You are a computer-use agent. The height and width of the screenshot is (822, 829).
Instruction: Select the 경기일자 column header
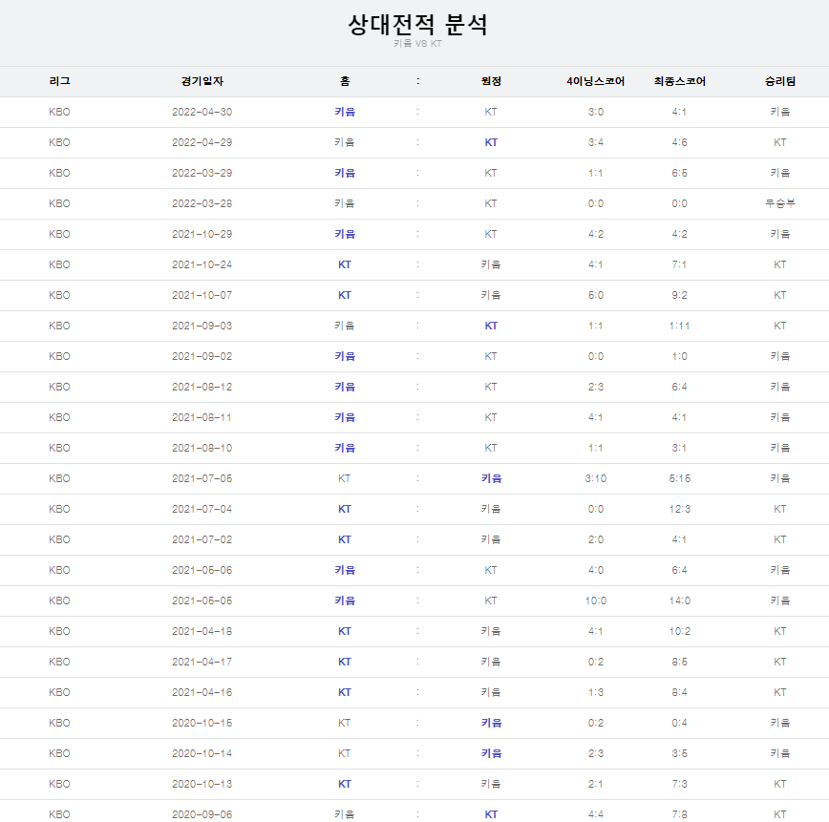tap(202, 81)
